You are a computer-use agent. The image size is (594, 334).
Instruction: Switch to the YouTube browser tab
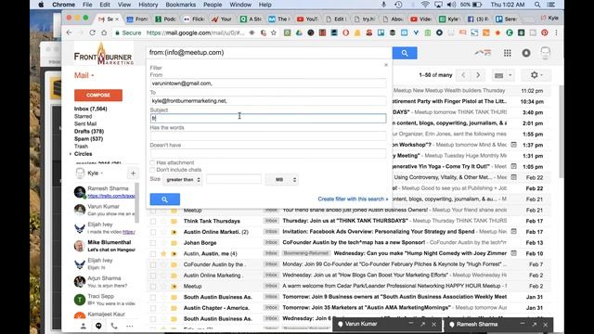pyautogui.click(x=307, y=19)
